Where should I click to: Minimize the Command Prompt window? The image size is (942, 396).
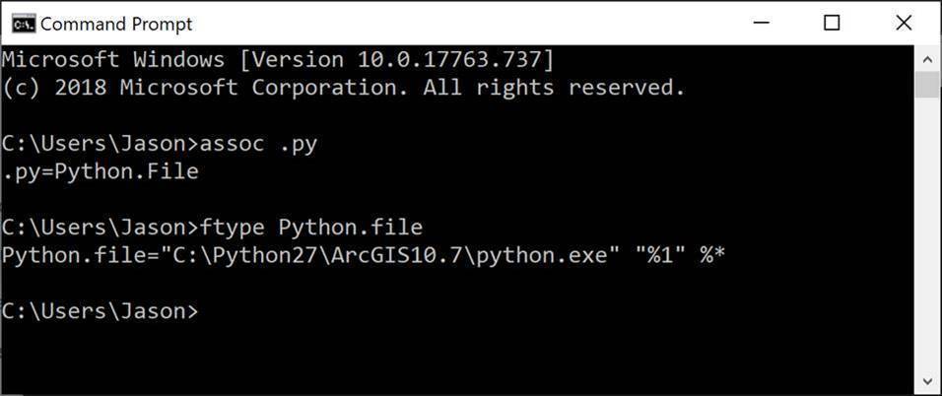(763, 24)
